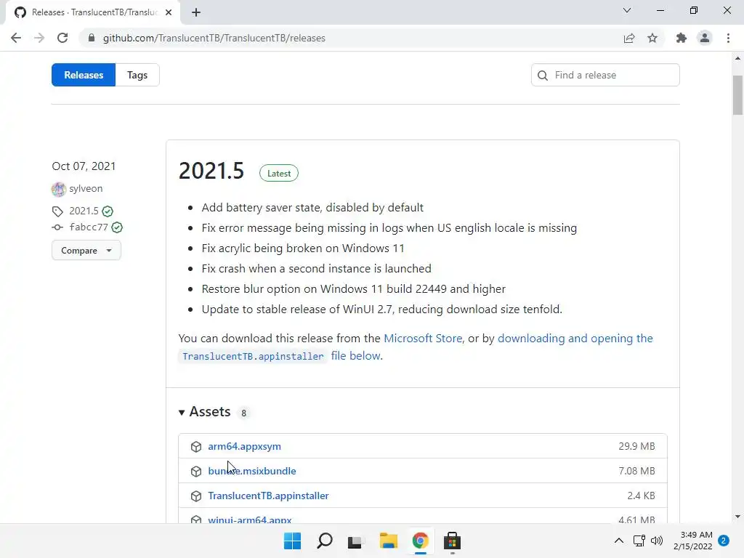Open Chrome's three-dot menu
Screen dimensions: 744x558
[728, 38]
